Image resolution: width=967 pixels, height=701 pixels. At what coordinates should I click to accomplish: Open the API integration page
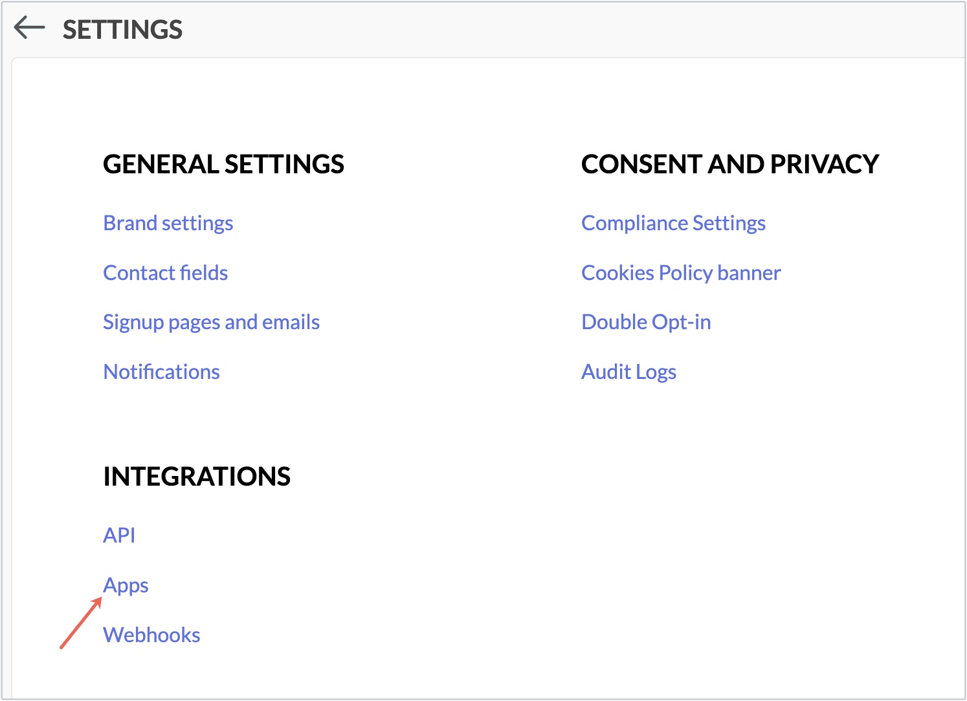click(119, 535)
